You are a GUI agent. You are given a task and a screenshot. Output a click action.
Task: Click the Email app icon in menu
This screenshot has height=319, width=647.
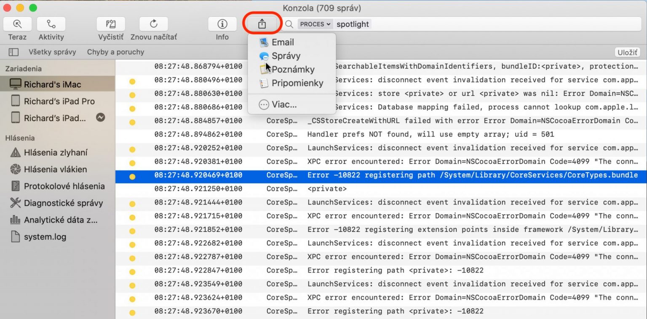264,42
